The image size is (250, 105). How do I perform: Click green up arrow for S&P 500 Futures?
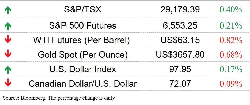pos(8,26)
